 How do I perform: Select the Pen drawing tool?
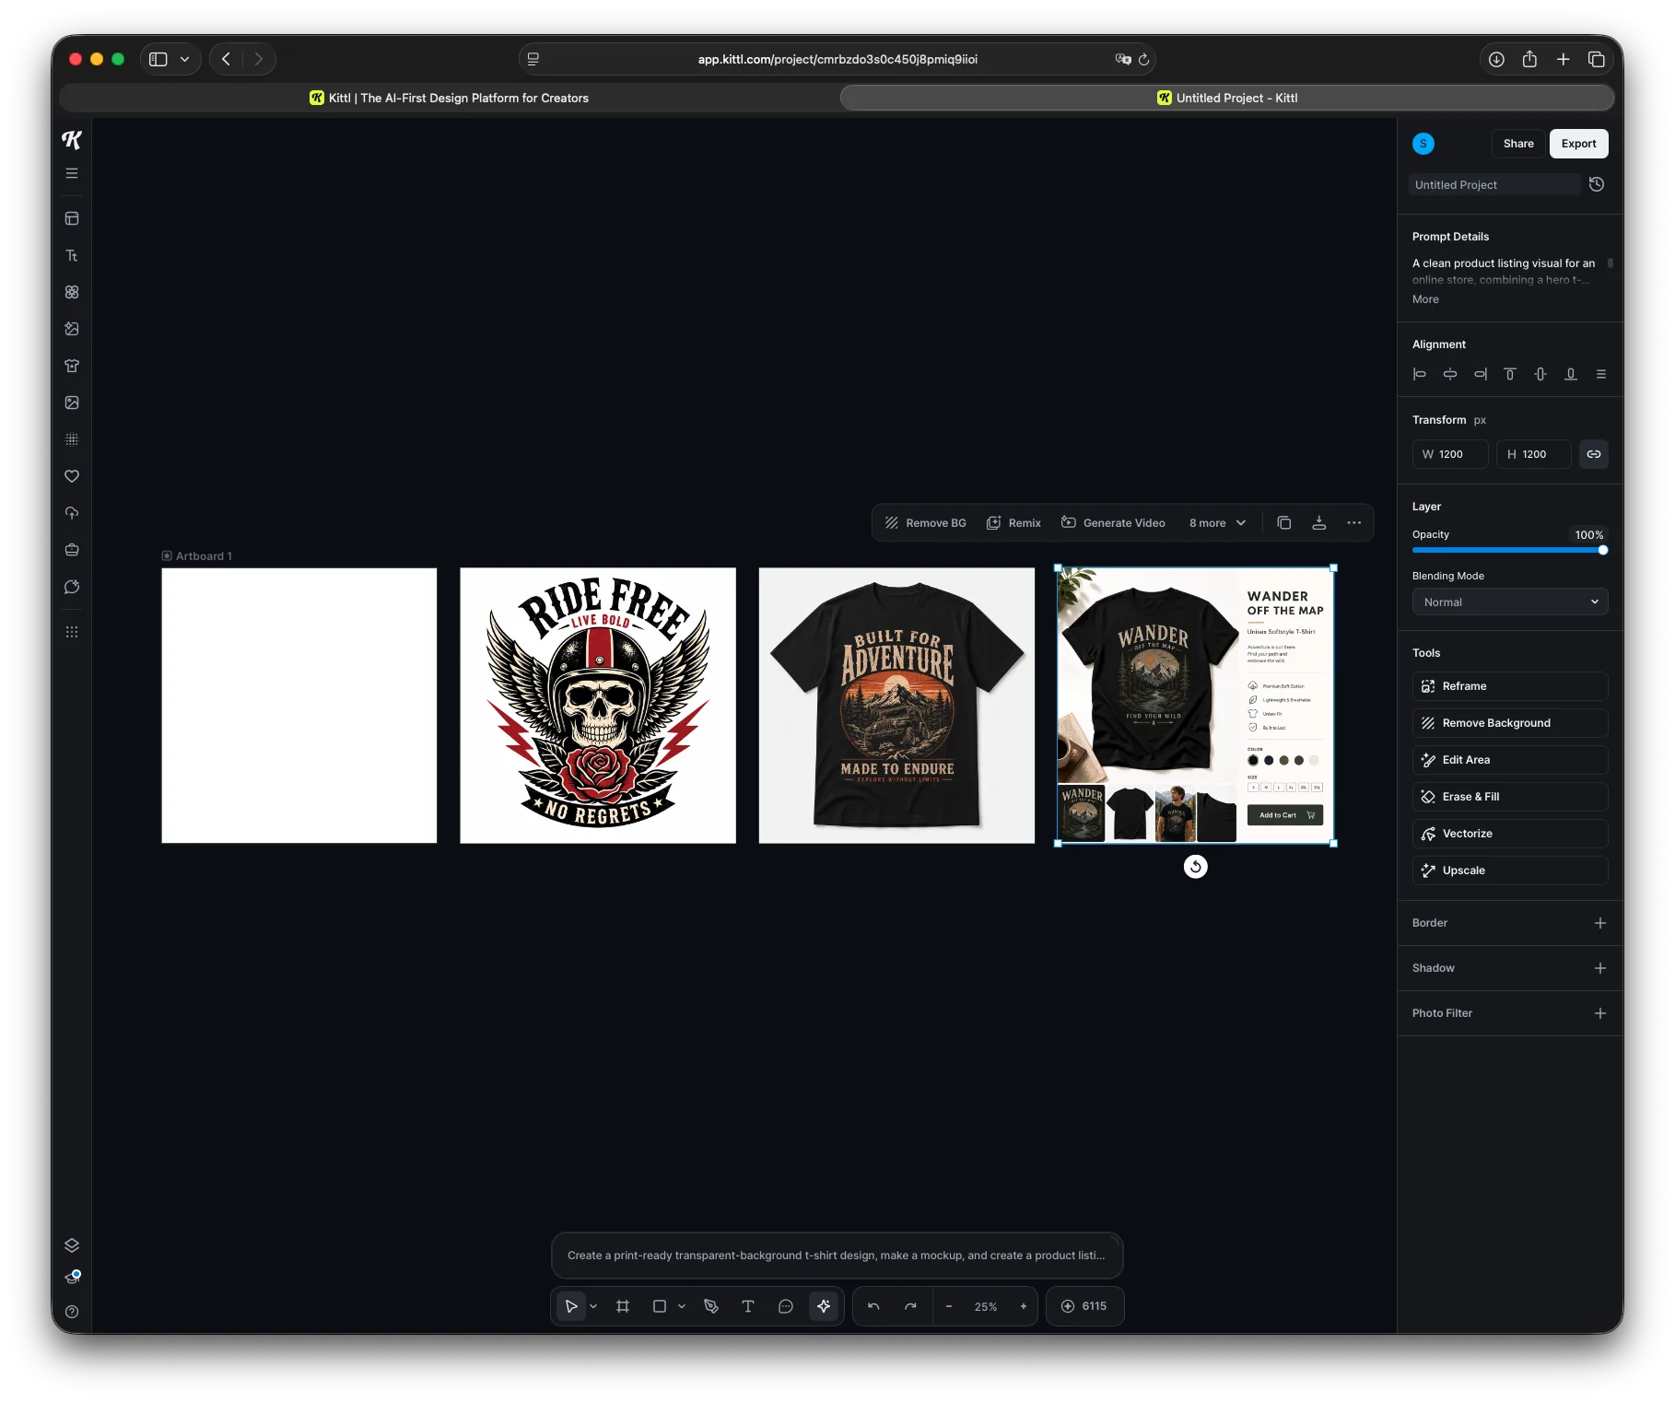tap(711, 1306)
